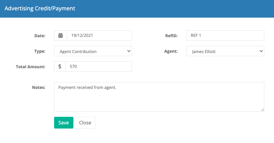This screenshot has width=274, height=143.
Task: Select the James Elliott agent text
Action: (x=204, y=51)
